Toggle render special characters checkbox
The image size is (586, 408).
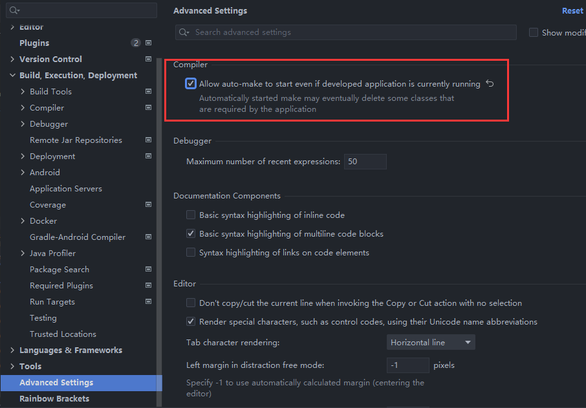tap(191, 322)
